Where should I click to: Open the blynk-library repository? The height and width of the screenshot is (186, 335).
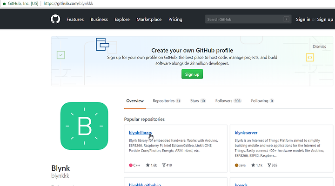[141, 133]
